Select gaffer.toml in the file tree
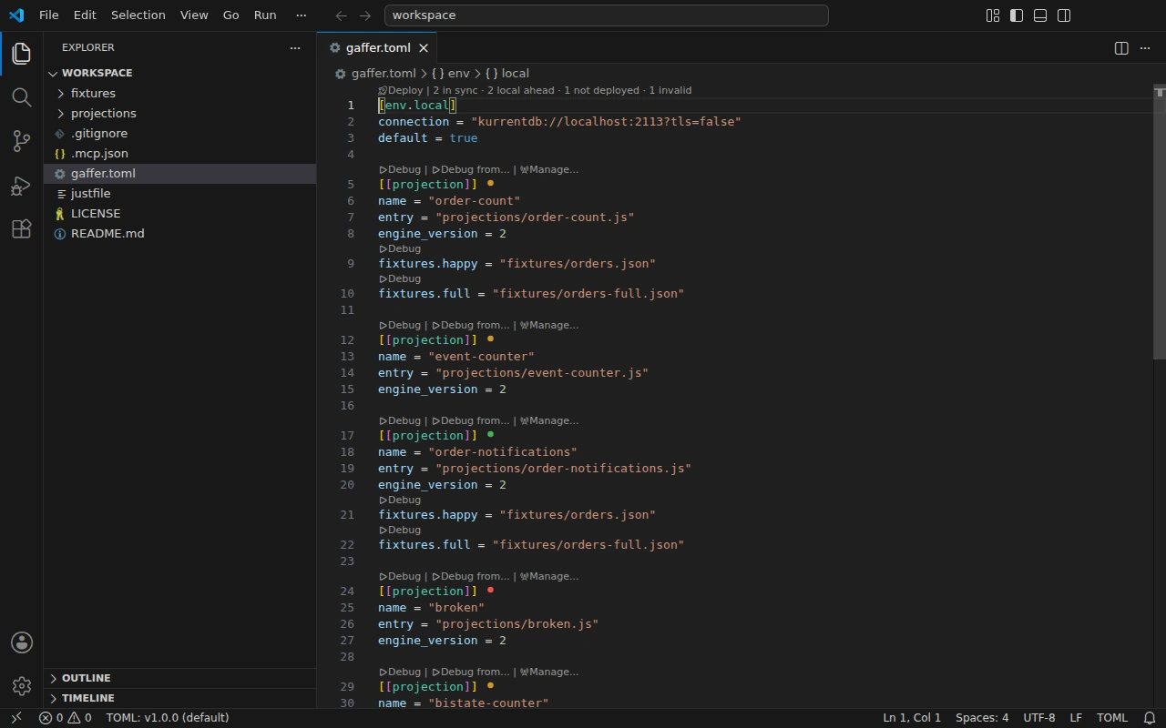The image size is (1166, 728). click(180, 173)
